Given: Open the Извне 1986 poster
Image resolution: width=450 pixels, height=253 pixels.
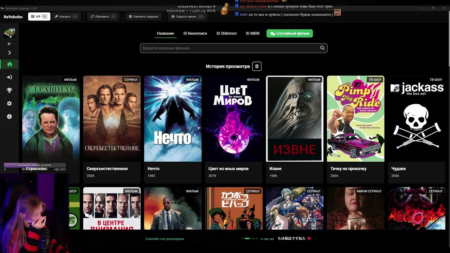Looking at the screenshot, I should 295,119.
